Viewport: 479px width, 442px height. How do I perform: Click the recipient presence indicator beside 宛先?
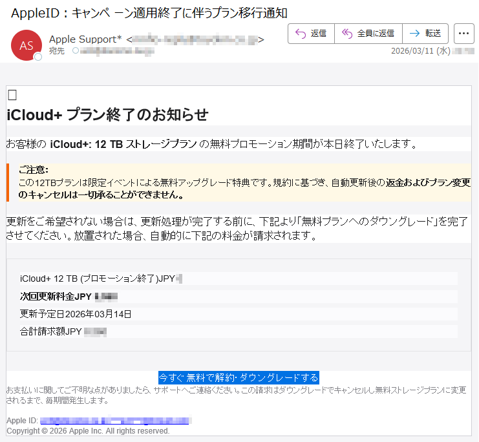point(76,50)
